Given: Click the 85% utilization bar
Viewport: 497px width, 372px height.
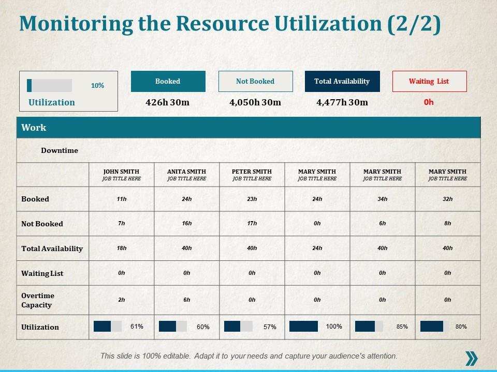Looking at the screenshot, I should pyautogui.click(x=369, y=327).
